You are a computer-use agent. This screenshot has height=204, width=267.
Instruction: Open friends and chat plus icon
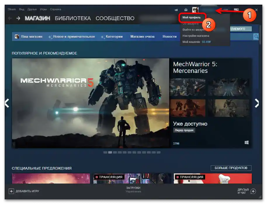(253, 191)
